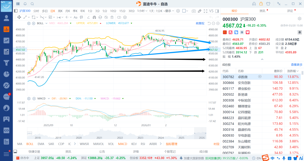Click the 卓胜微 constituent row
Screen dimensions: 304x161
pyautogui.click(x=261, y=77)
